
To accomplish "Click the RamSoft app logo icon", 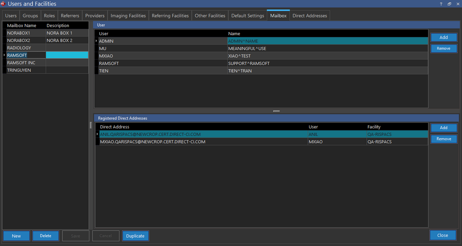I will pos(3,4).
